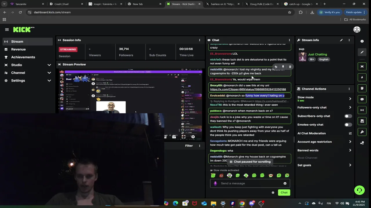
Task: Open Followers-only chat options
Action: point(325,107)
